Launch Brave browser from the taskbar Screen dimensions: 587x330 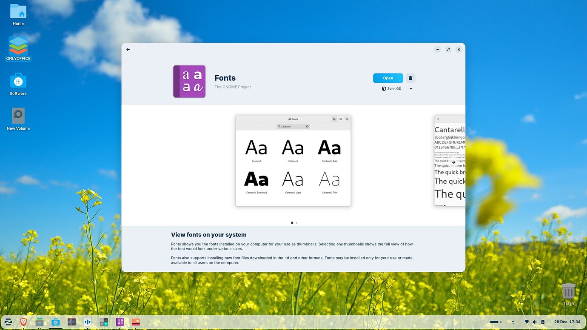click(23, 322)
